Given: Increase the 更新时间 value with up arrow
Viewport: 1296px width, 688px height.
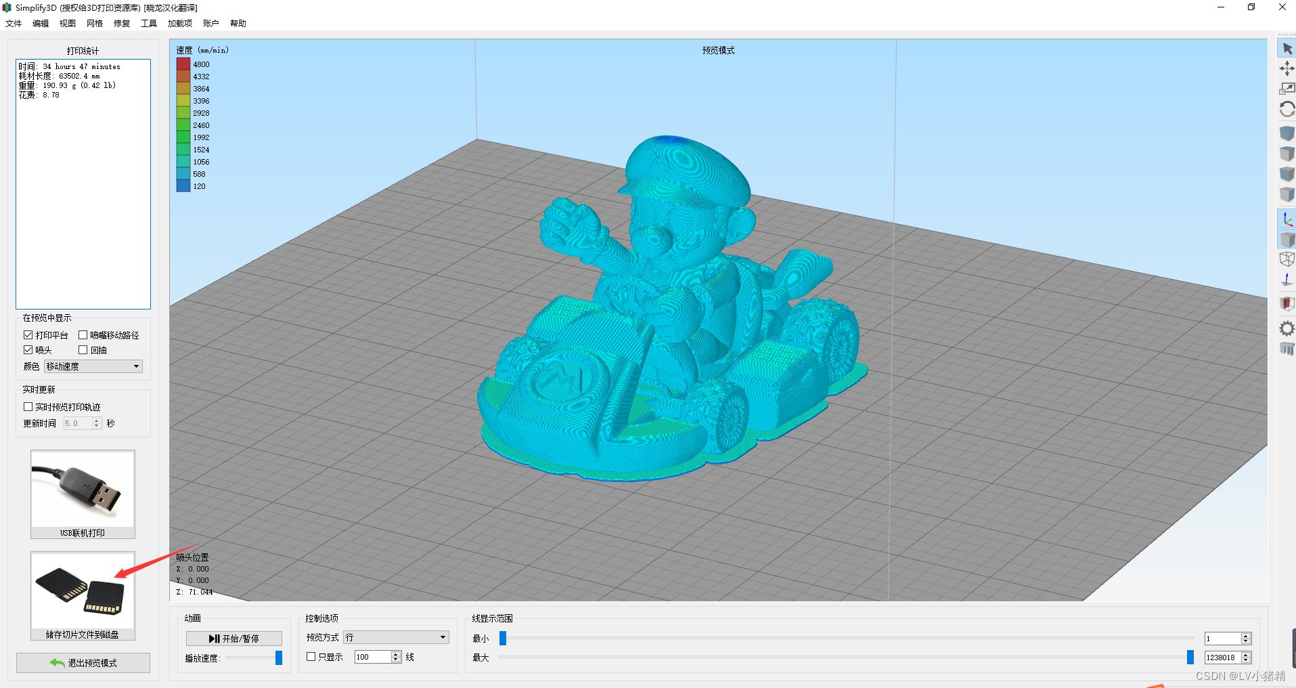Looking at the screenshot, I should coord(97,421).
